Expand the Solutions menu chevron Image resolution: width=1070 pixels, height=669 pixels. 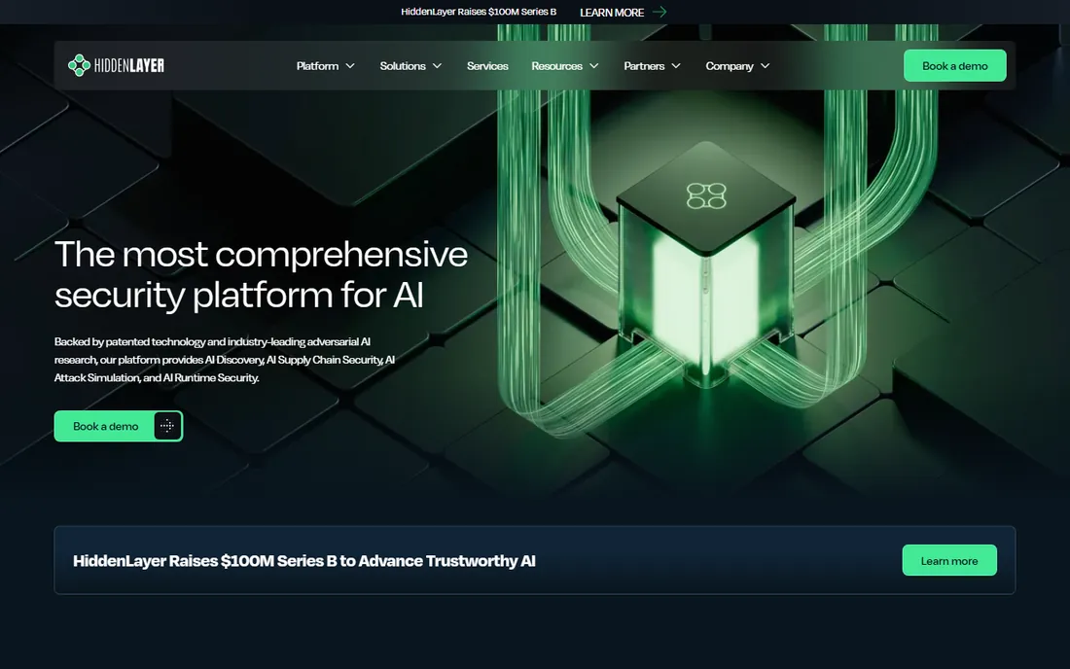[438, 66]
